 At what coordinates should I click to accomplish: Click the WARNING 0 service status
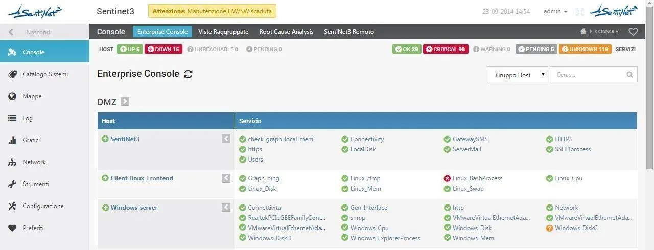click(492, 49)
